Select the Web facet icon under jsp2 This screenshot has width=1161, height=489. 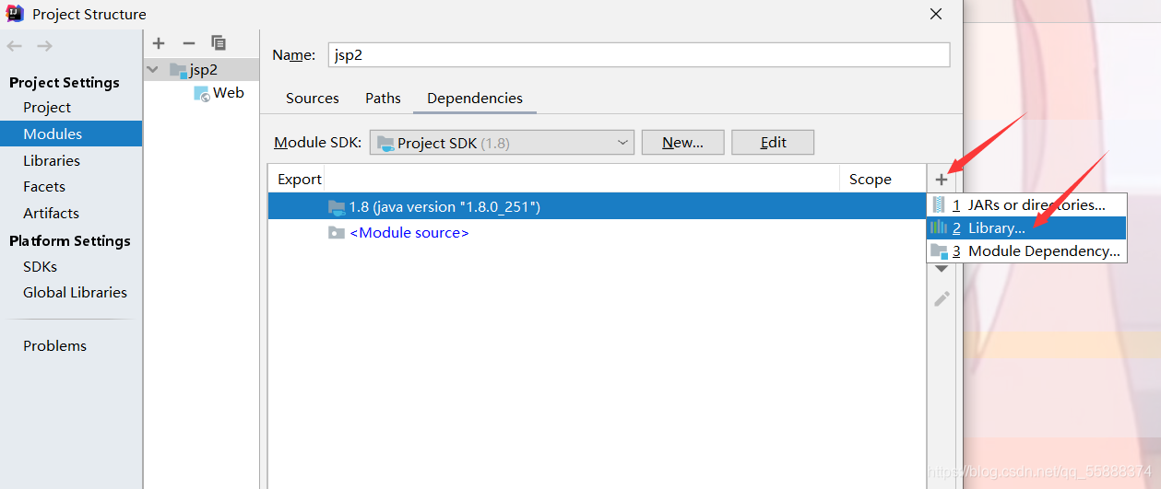click(201, 93)
